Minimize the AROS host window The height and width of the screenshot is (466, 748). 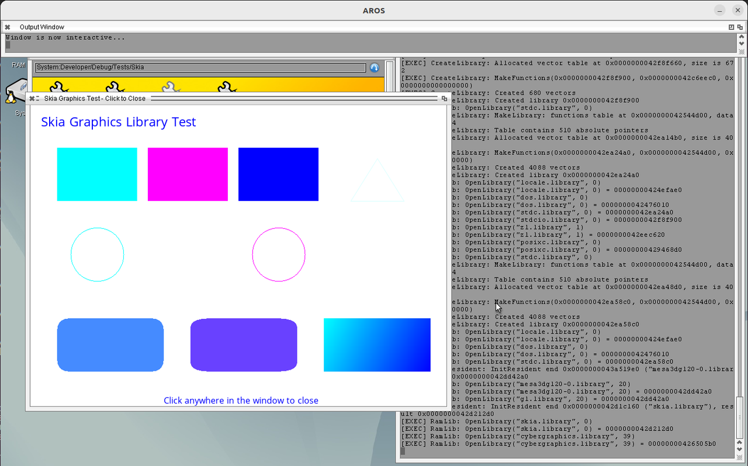click(x=720, y=11)
